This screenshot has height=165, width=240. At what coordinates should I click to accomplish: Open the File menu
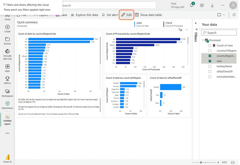[23, 15]
